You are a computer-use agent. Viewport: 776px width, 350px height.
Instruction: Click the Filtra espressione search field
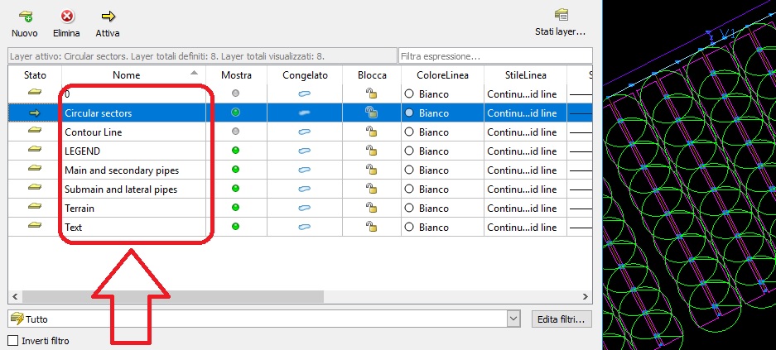tap(494, 56)
